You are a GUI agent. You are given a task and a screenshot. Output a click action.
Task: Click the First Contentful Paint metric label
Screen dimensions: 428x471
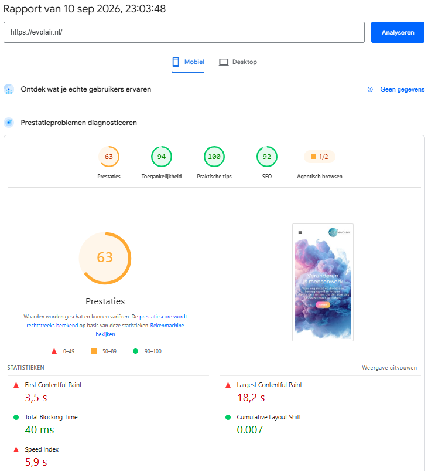pos(53,385)
